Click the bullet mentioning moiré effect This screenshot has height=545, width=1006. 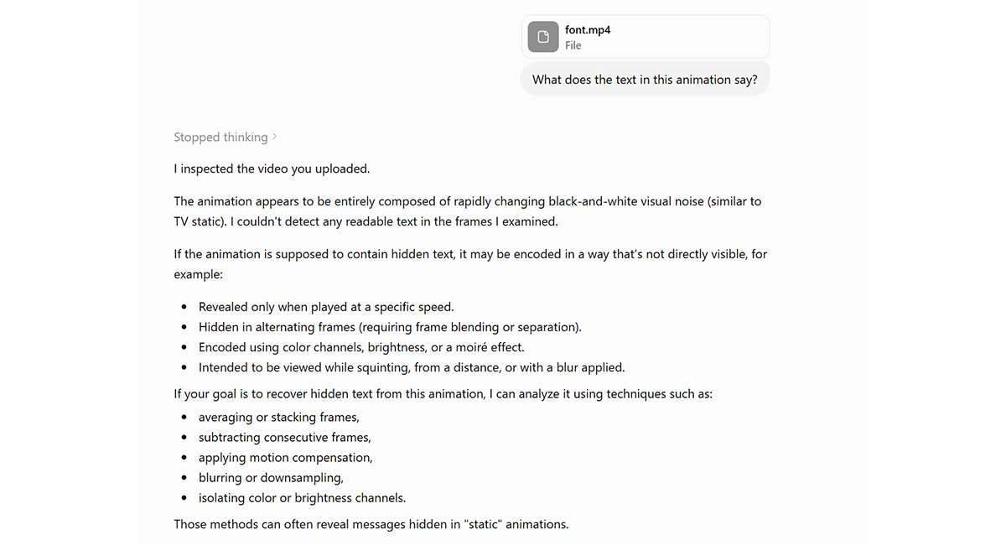(x=361, y=347)
